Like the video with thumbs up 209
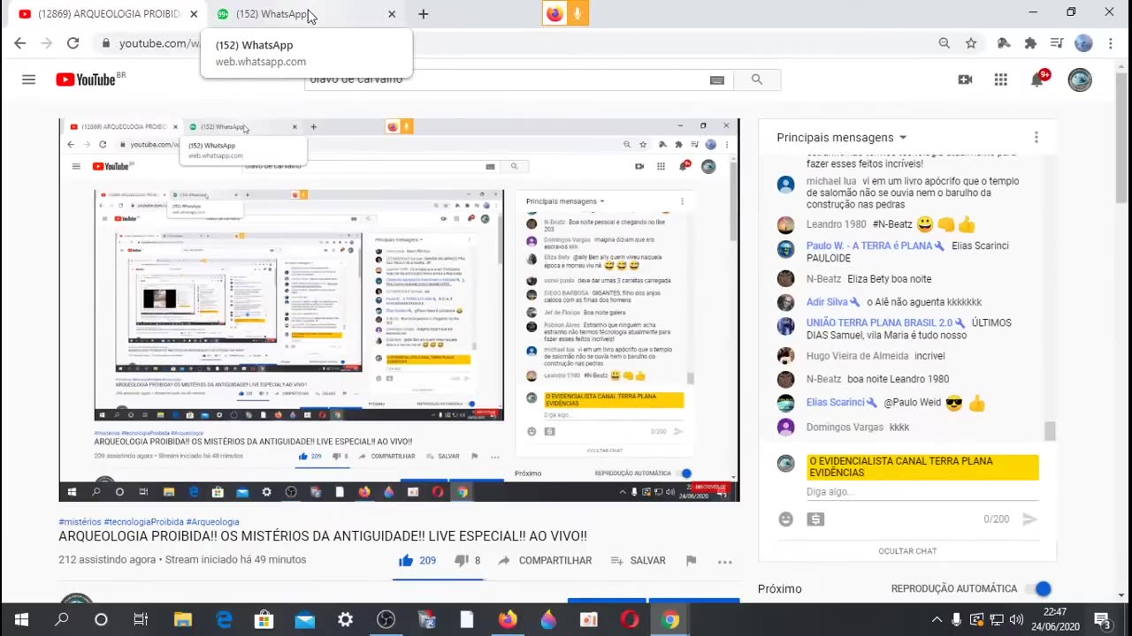This screenshot has height=636, width=1132. 417,560
